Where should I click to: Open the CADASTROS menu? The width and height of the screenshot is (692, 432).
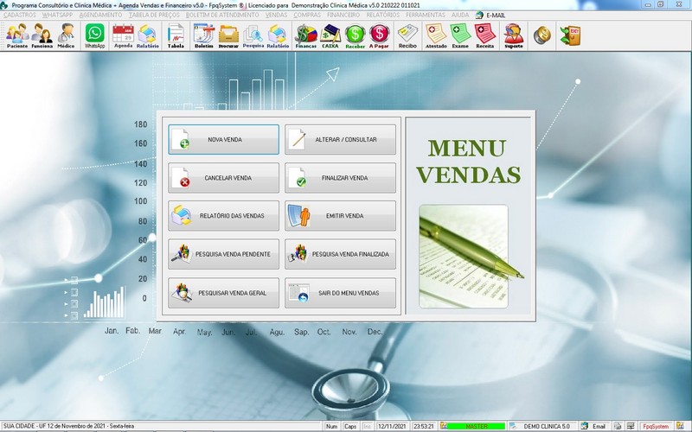(19, 15)
